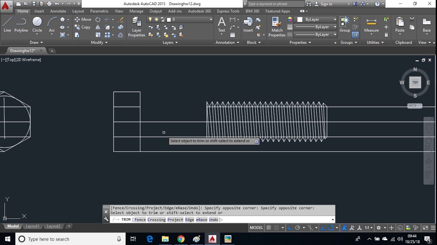Toggle Object Snap in status bar
This screenshot has height=245, width=437.
[331, 228]
